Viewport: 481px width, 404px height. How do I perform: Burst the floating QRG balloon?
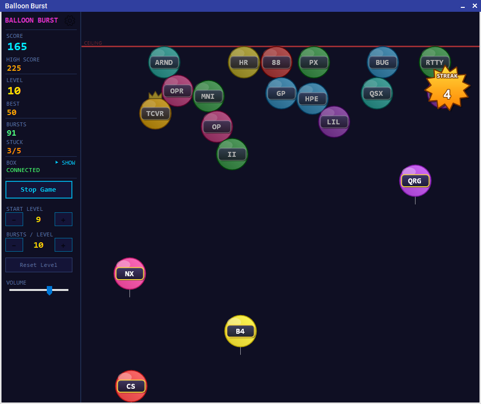(415, 181)
